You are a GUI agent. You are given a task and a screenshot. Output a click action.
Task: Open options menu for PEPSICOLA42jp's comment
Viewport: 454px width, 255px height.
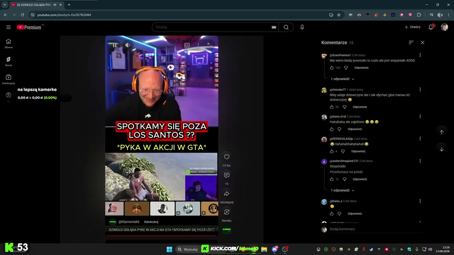pyautogui.click(x=420, y=139)
